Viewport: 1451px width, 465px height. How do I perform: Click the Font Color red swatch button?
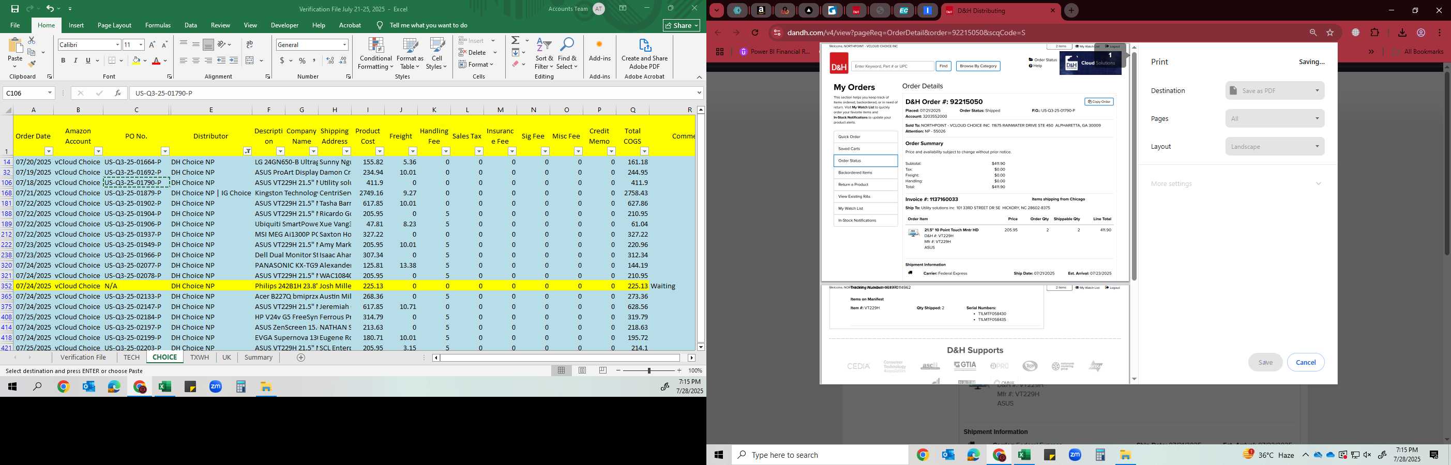(157, 60)
